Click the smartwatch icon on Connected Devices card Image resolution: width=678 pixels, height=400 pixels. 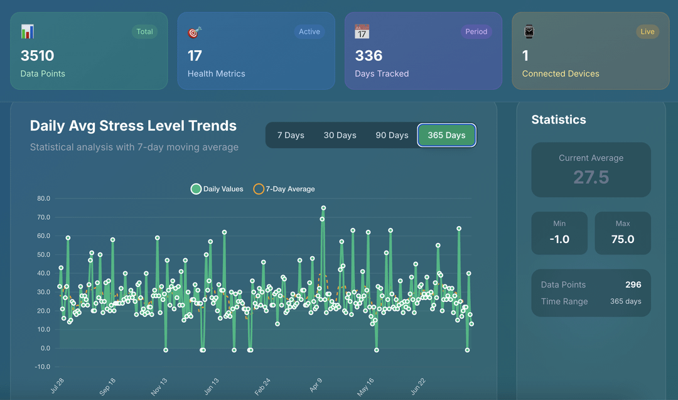coord(529,31)
